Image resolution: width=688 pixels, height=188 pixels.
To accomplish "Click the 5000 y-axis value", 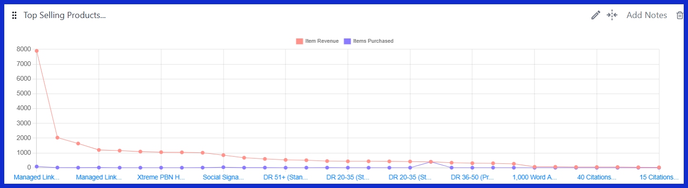I will pos(24,94).
